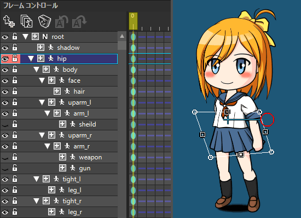
Task: Click the trash bin delete icon
Action: click(x=44, y=21)
